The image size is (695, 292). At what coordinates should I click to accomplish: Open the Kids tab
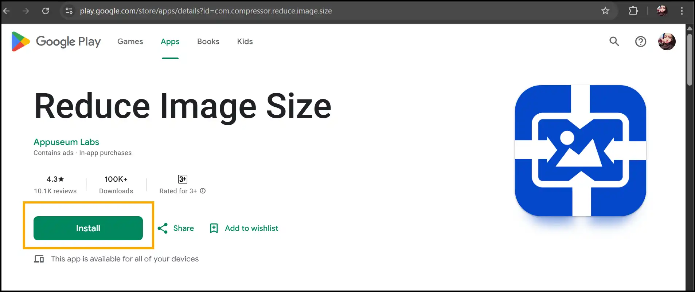pyautogui.click(x=245, y=42)
